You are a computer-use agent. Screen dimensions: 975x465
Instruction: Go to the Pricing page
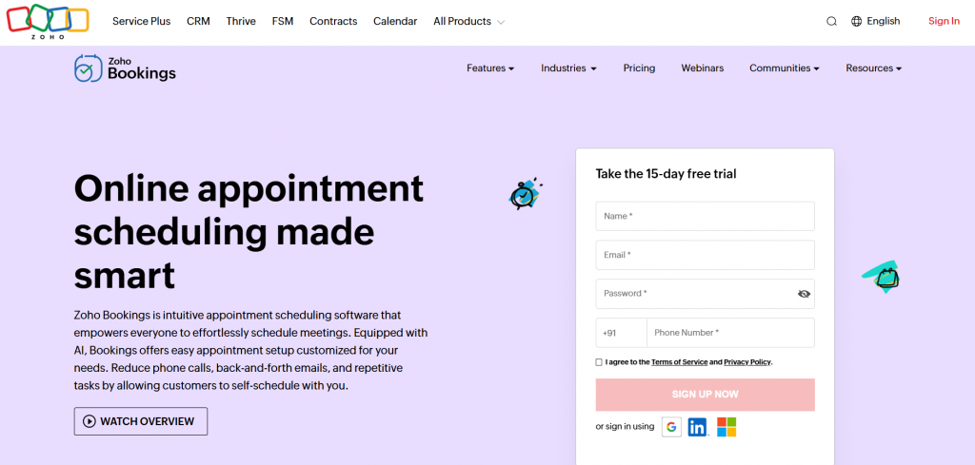pyautogui.click(x=639, y=68)
